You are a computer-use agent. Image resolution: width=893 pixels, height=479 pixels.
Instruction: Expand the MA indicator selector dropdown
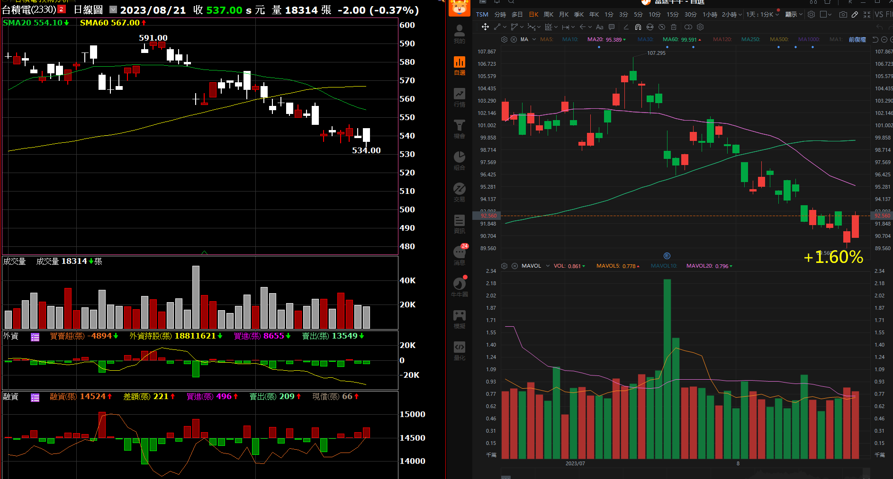(x=534, y=39)
